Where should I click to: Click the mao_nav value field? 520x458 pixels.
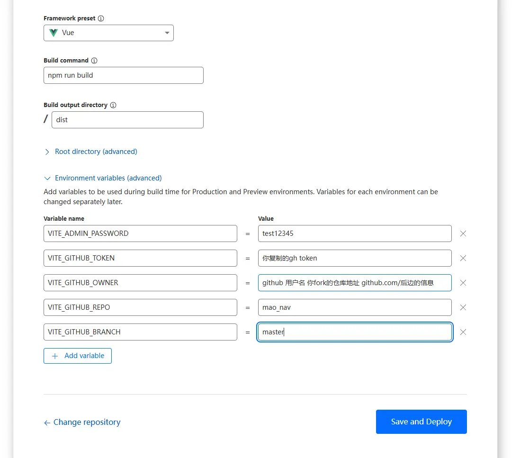(354, 307)
